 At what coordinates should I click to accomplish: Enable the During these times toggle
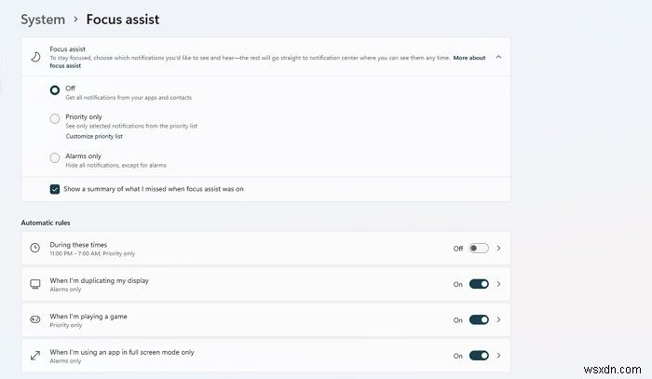(479, 249)
